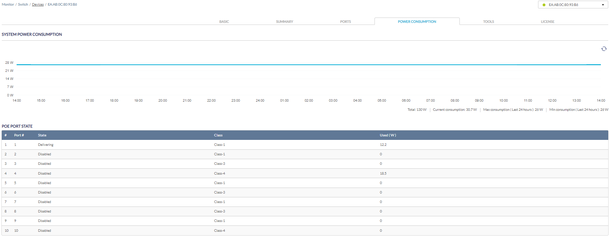Click the Monitor breadcrumb item
Image resolution: width=610 pixels, height=237 pixels.
8,5
